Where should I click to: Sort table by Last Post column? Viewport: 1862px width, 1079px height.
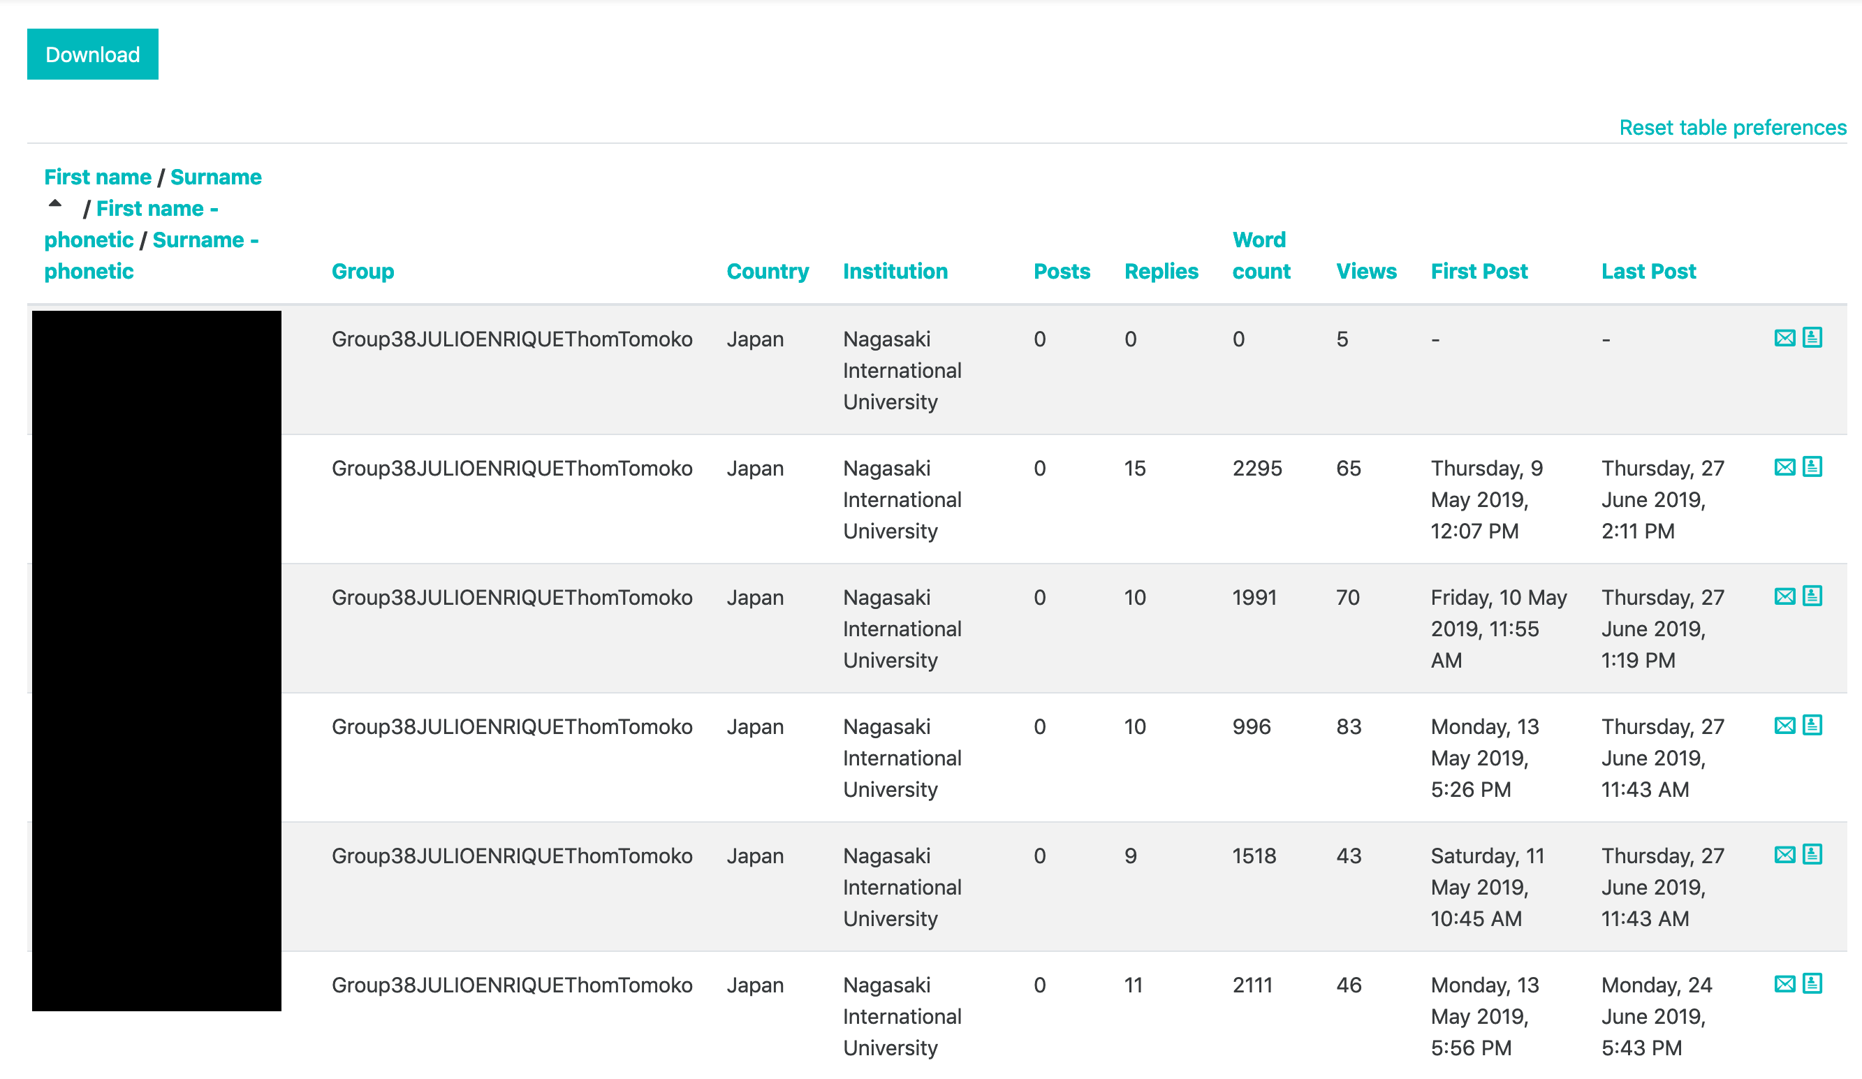[1648, 271]
